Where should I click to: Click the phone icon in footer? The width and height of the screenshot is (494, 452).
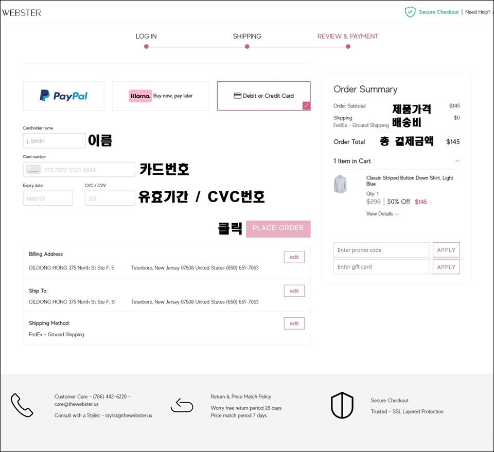[22, 405]
